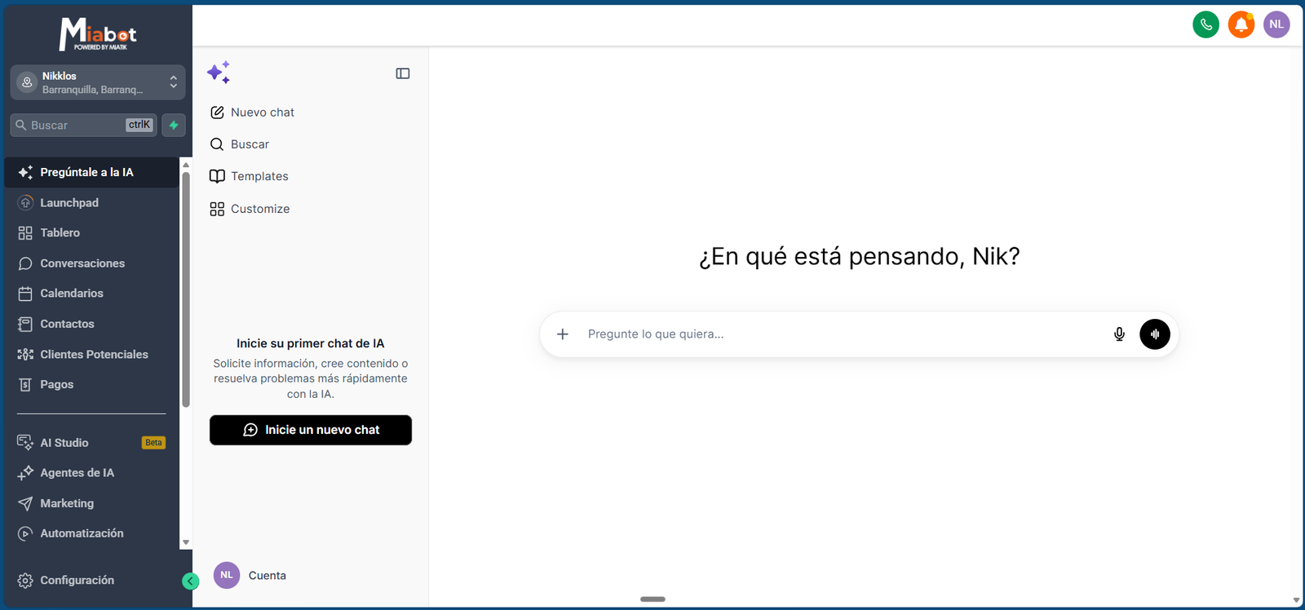Click the Beta badge next to AI Studio
Image resolution: width=1305 pixels, height=610 pixels.
pos(153,443)
